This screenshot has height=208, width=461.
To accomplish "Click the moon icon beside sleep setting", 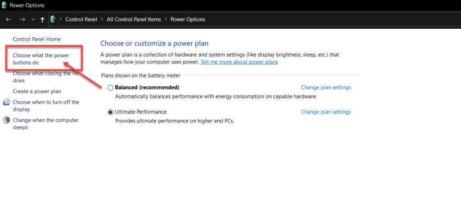I will click(6, 120).
